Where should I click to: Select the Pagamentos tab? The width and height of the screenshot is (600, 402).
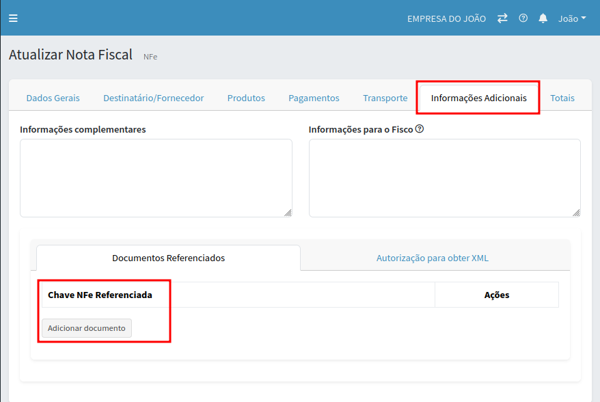pyautogui.click(x=314, y=98)
